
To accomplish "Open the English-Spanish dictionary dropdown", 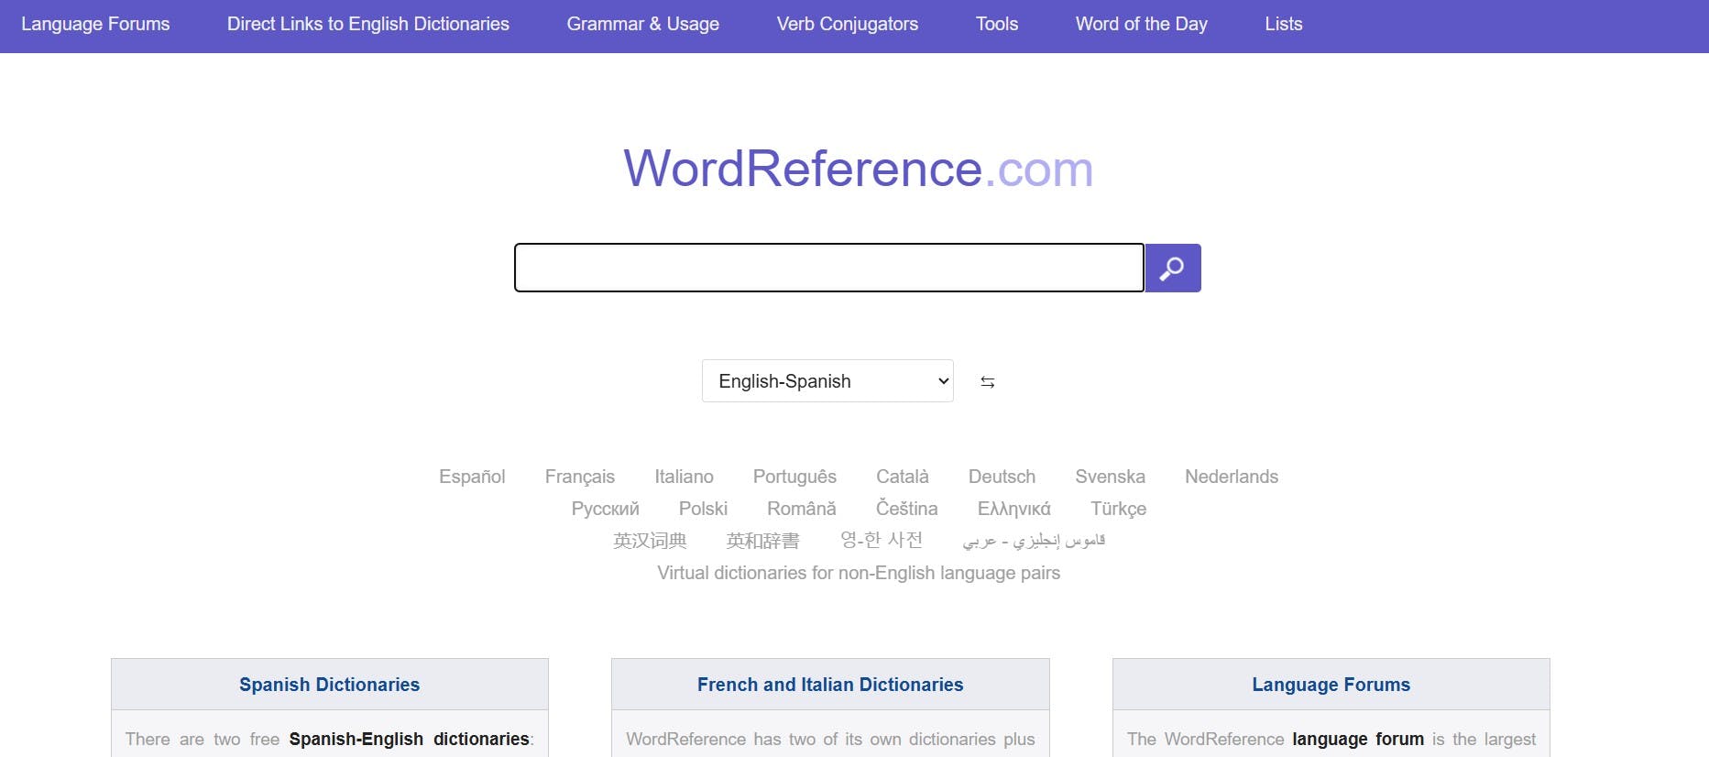I will [827, 381].
